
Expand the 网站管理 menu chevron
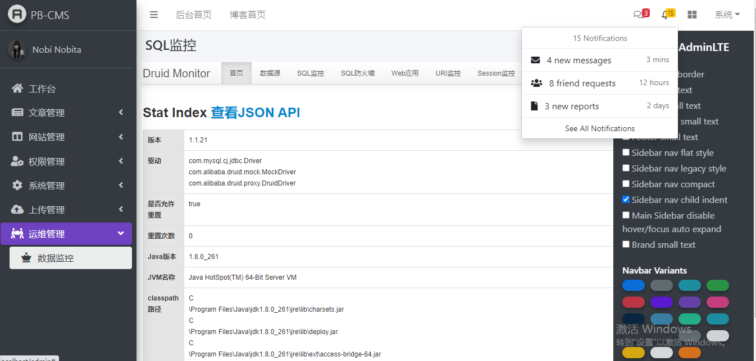(121, 137)
